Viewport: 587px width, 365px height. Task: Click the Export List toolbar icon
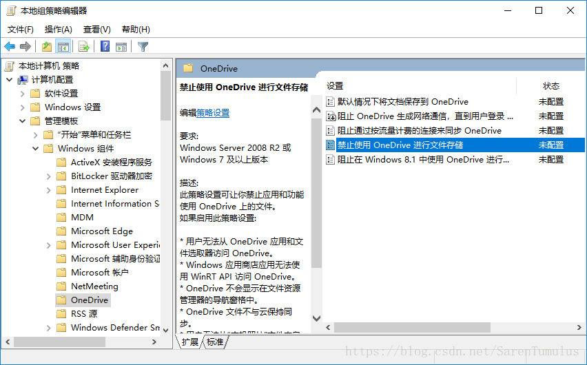coord(84,47)
